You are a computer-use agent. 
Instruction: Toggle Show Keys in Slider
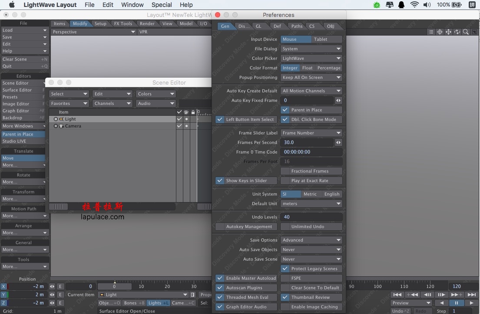(x=246, y=181)
